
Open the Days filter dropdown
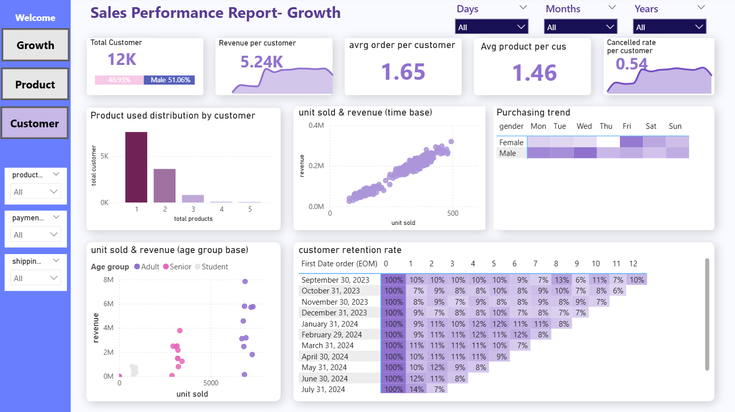pos(492,27)
